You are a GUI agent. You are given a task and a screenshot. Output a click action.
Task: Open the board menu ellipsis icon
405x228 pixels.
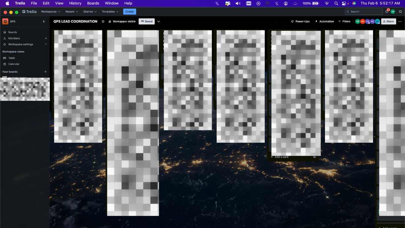click(x=400, y=21)
